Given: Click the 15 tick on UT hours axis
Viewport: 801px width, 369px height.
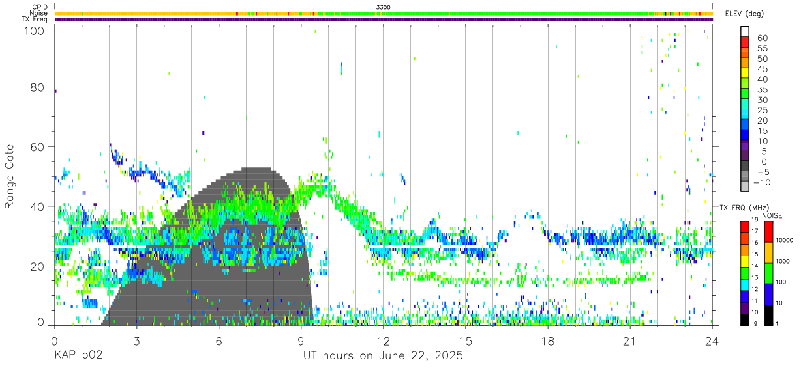Looking at the screenshot, I should 466,341.
